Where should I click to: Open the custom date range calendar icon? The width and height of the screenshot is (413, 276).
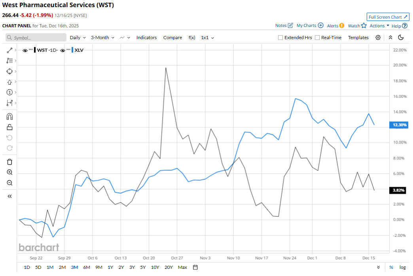[x=195, y=267]
